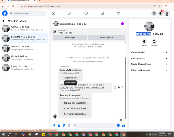This screenshot has width=174, height=137.
Task: Open the Windows notification center icon
Action: (169, 134)
